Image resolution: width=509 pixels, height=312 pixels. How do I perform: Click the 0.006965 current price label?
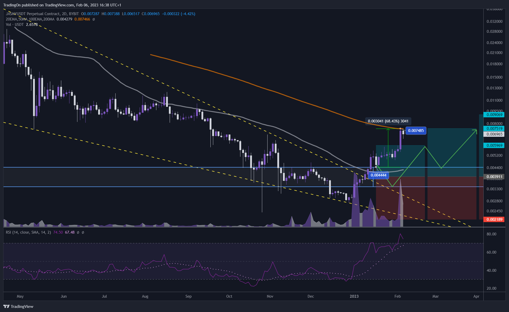click(494, 134)
